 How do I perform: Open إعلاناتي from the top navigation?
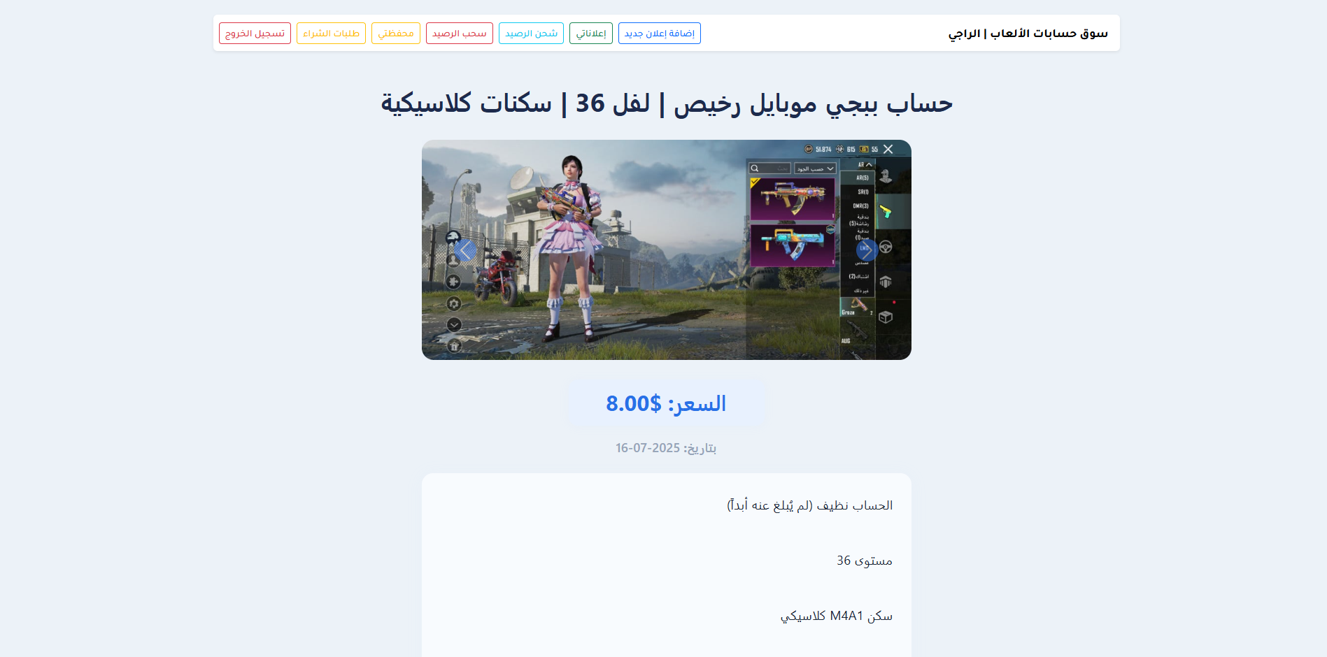[590, 33]
